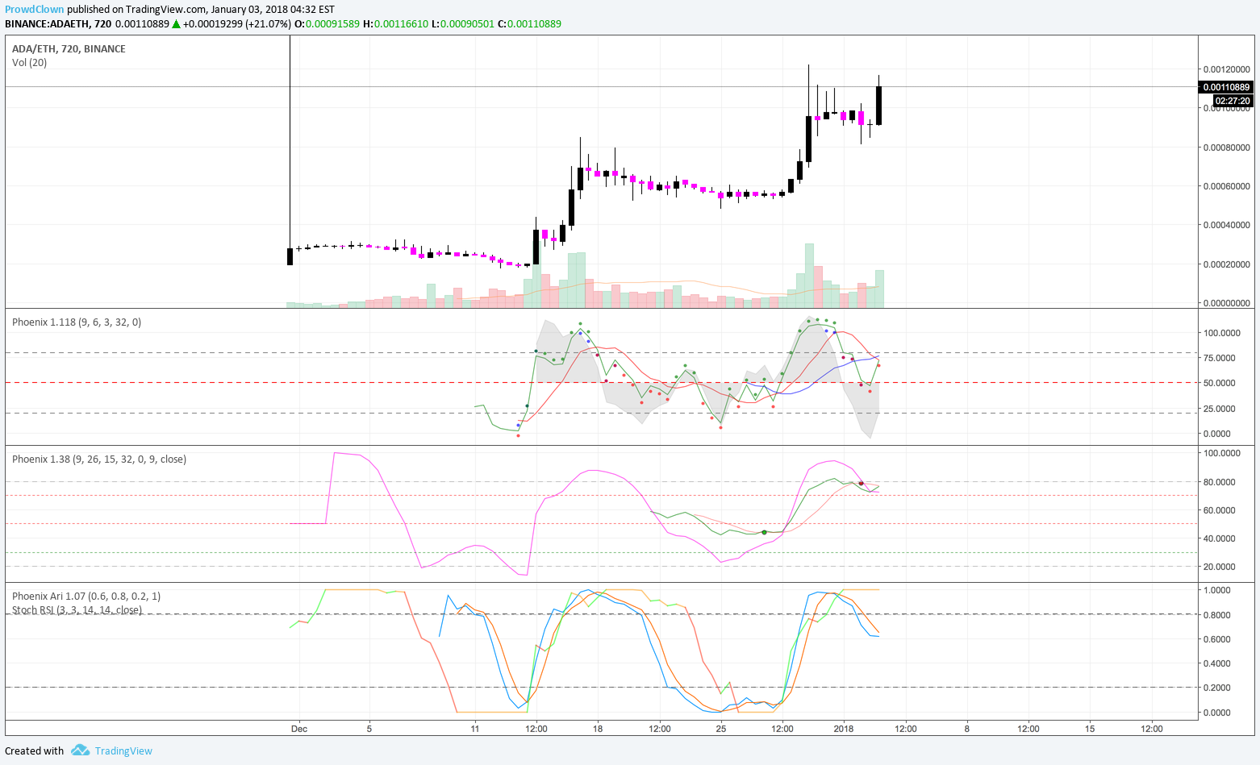Click Phoenix 1.118 scale value 25.0000
The height and width of the screenshot is (765, 1260).
(x=1221, y=409)
